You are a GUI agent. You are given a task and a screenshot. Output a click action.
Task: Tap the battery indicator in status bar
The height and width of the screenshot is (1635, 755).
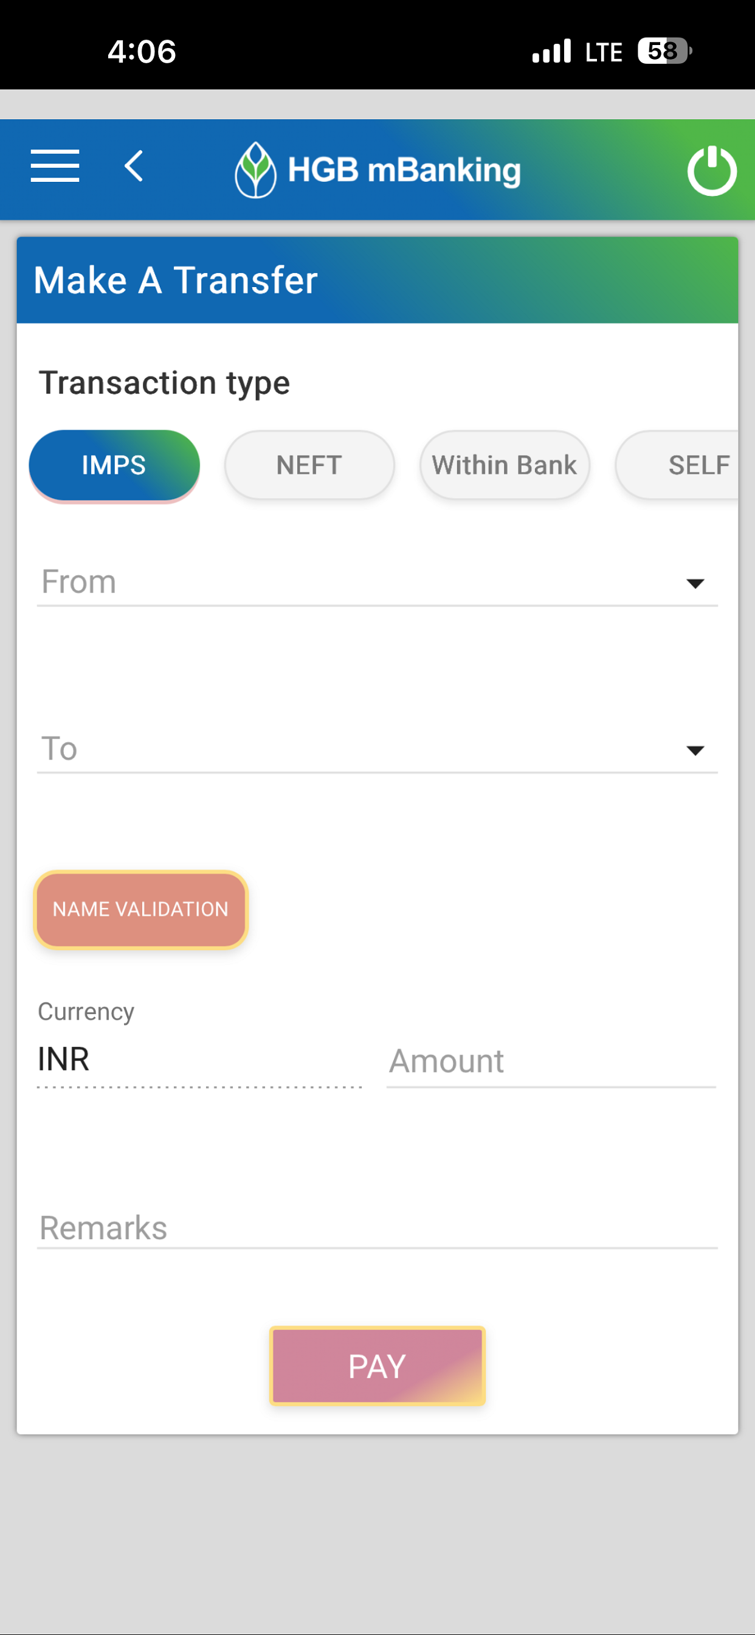[664, 50]
